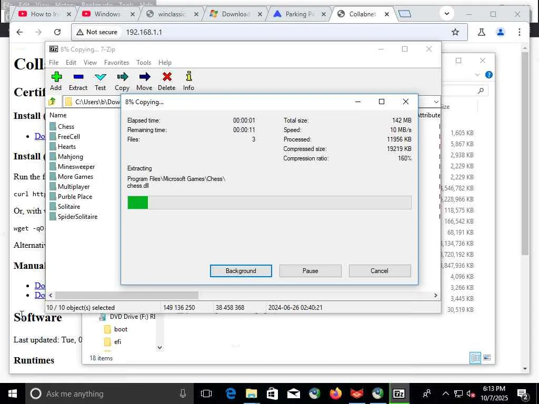Open File Explorer from the taskbar
Image resolution: width=539 pixels, height=404 pixels.
[251, 393]
